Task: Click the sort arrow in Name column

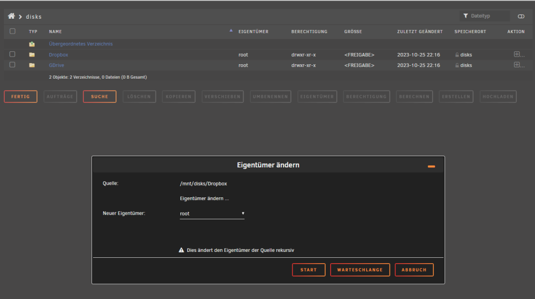Action: tap(231, 30)
